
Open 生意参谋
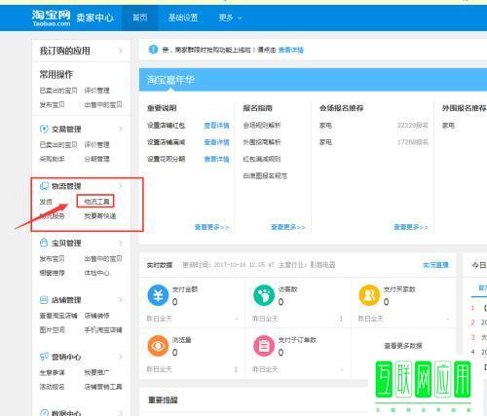pos(52,372)
